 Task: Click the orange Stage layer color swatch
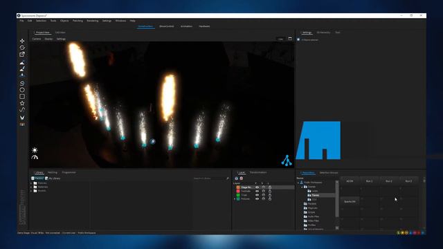tap(238, 187)
